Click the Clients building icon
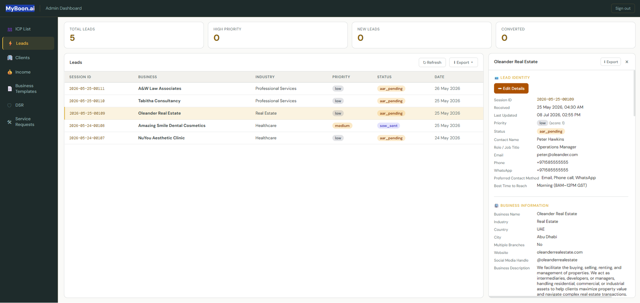This screenshot has width=640, height=303. pyautogui.click(x=10, y=58)
